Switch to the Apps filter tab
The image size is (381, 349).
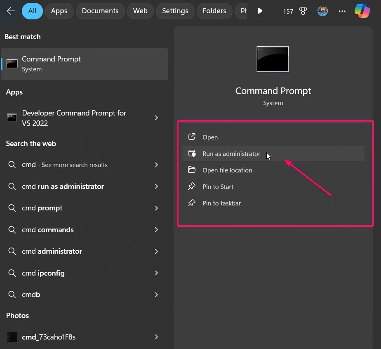(x=59, y=11)
